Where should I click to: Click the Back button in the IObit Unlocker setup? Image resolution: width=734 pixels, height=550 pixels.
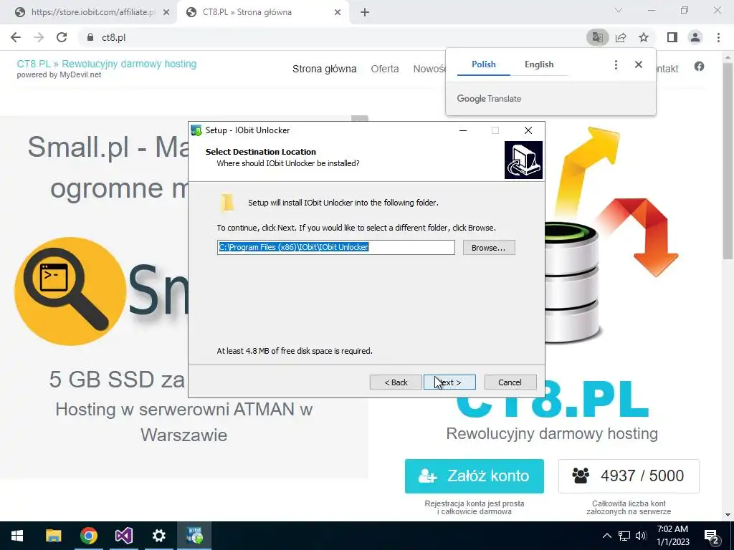click(396, 382)
